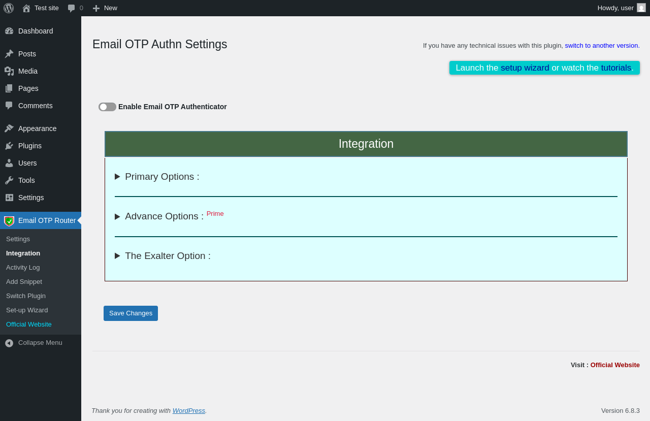Click the comments bubble icon in admin bar

pyautogui.click(x=72, y=8)
